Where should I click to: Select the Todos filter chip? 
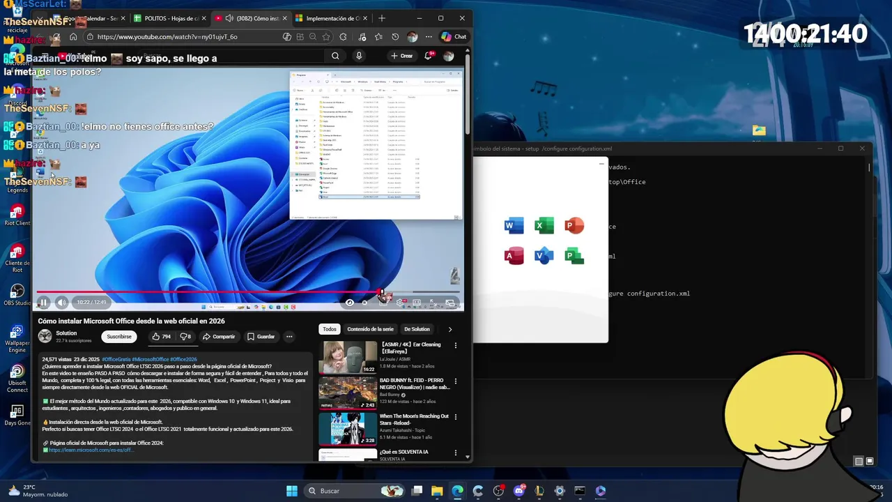[x=330, y=329]
